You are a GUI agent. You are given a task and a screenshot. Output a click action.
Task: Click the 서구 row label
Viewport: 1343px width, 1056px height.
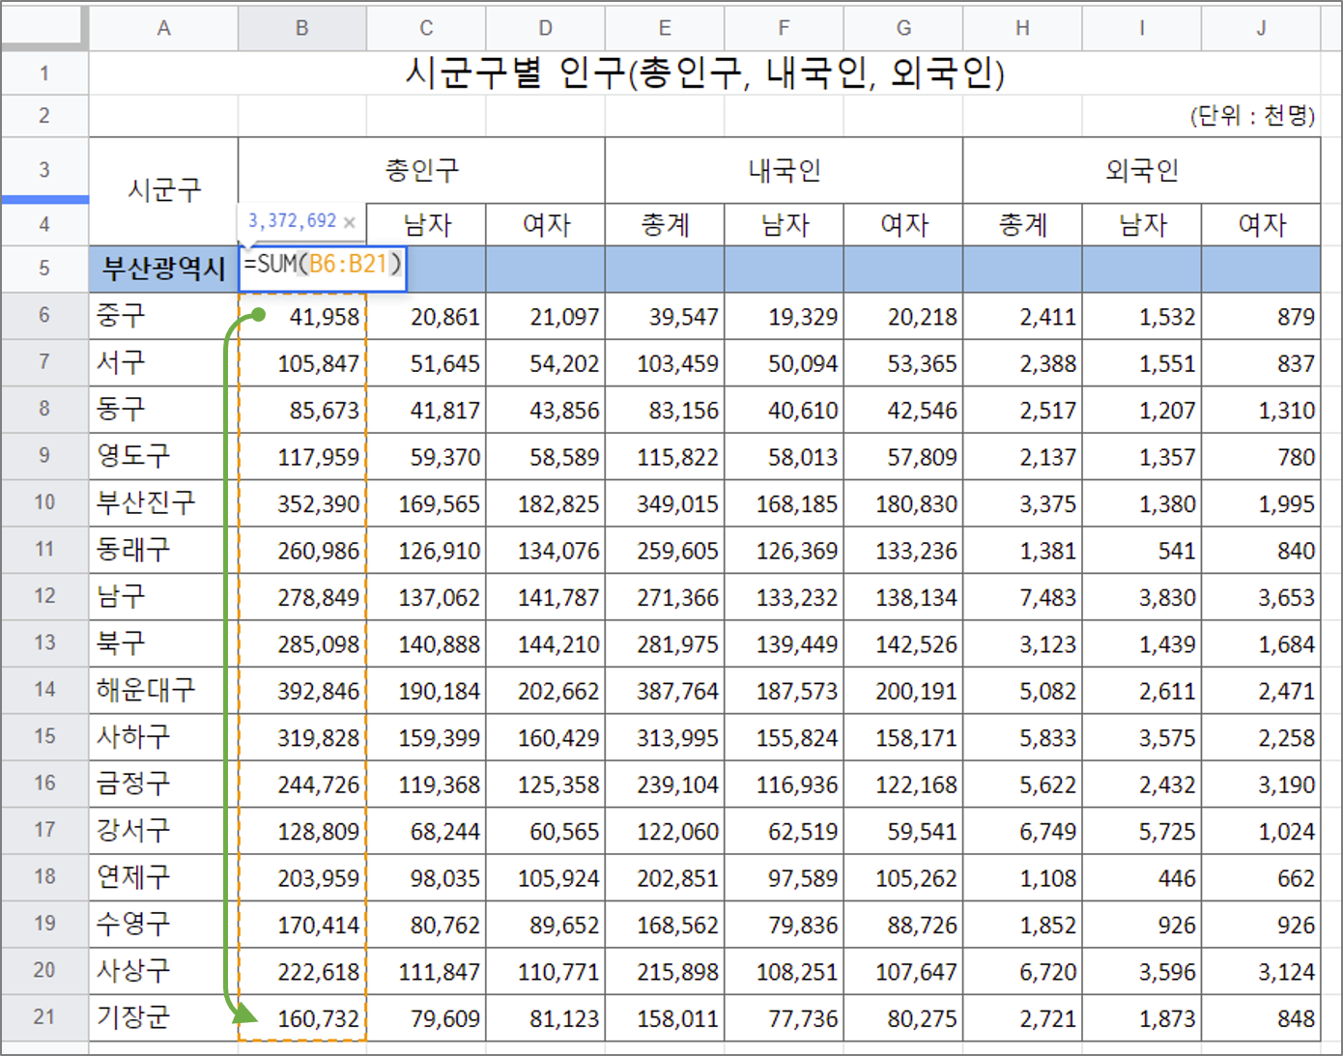point(163,362)
